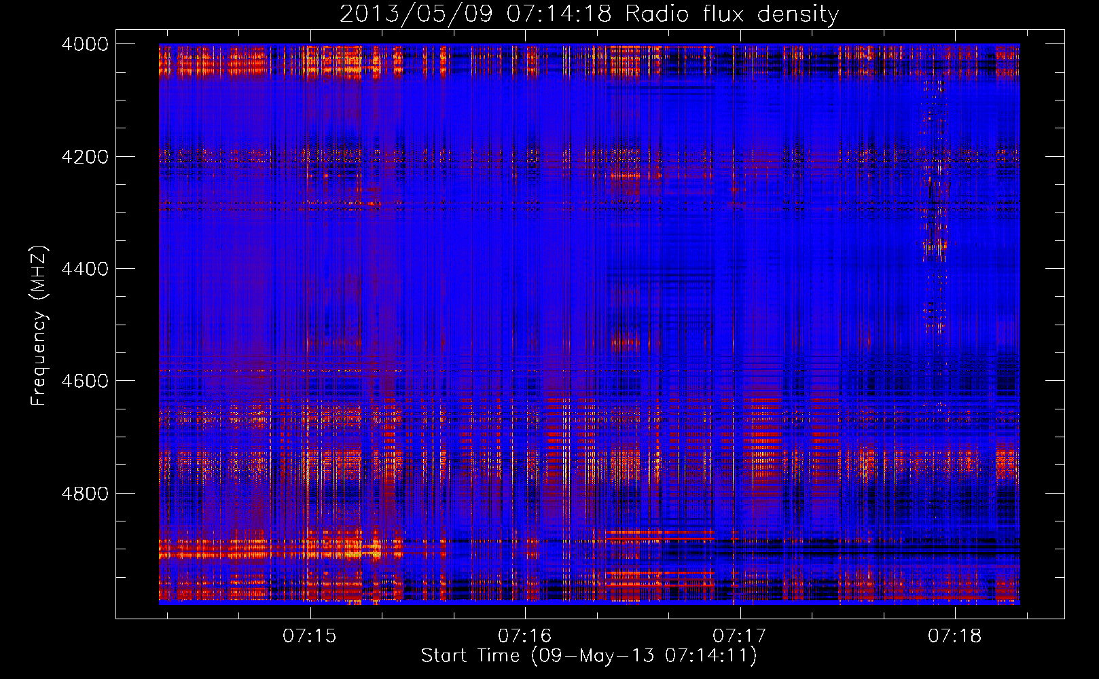Image resolution: width=1099 pixels, height=679 pixels.
Task: Click the 4000 frequency tick label
Action: pos(85,44)
